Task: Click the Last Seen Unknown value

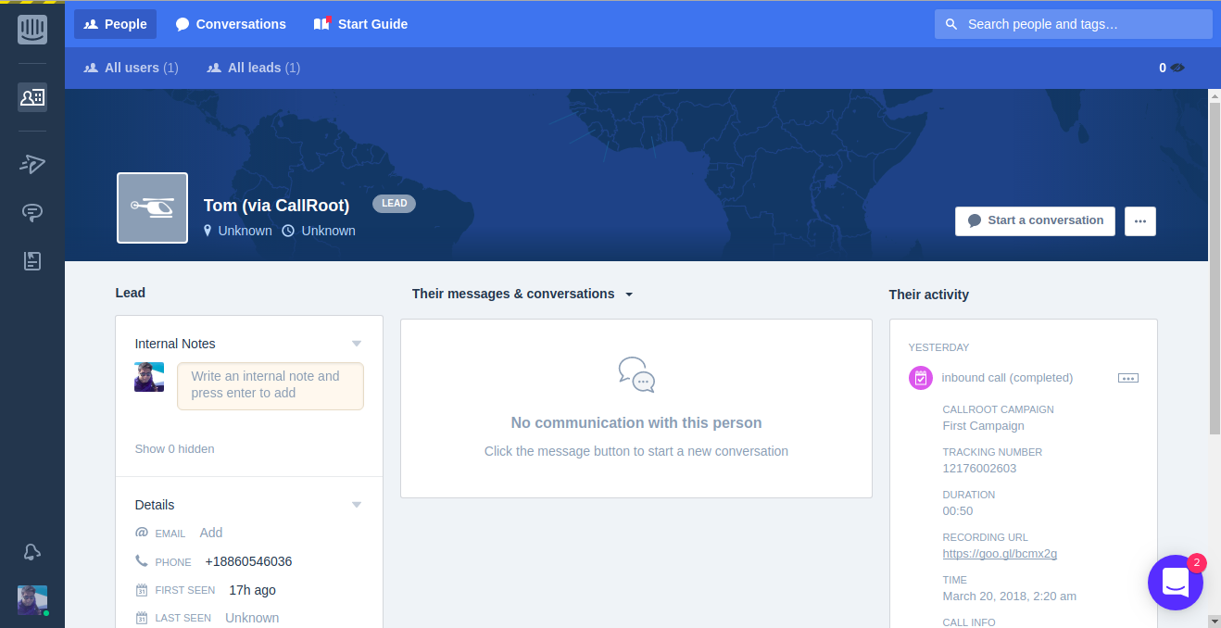Action: 252,618
